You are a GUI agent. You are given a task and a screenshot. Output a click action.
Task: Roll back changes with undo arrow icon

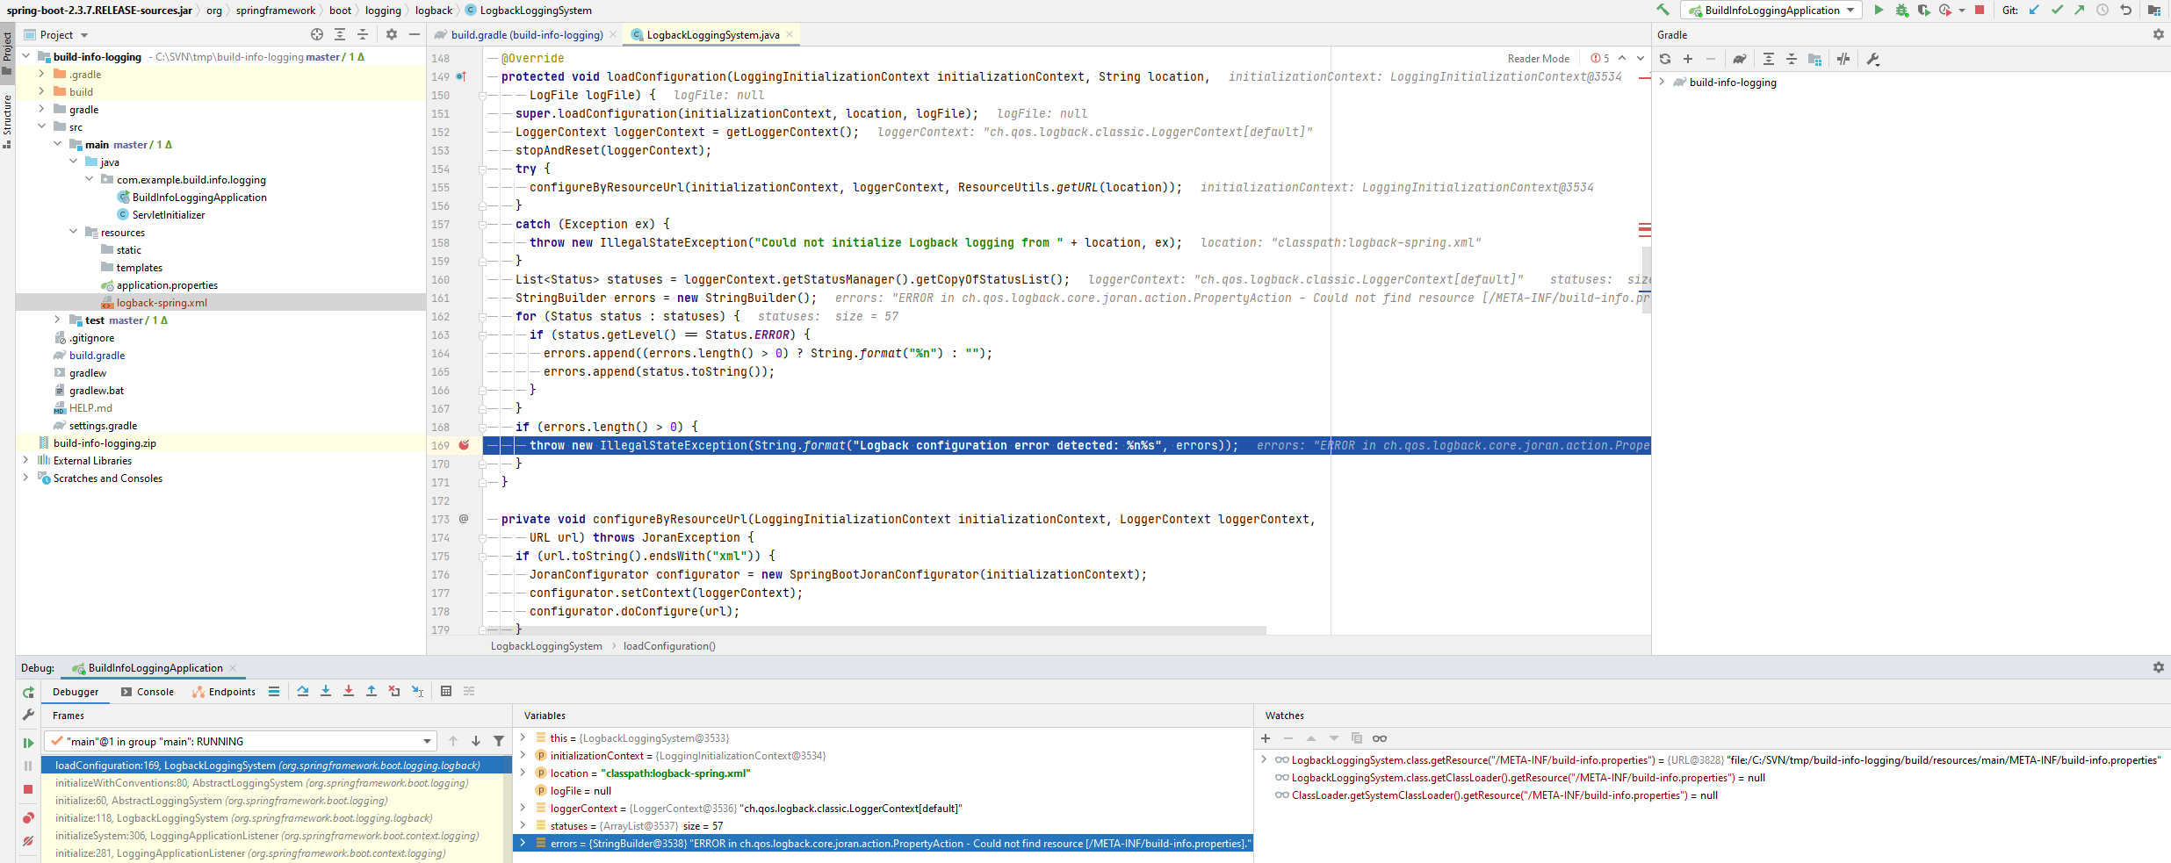[2125, 10]
